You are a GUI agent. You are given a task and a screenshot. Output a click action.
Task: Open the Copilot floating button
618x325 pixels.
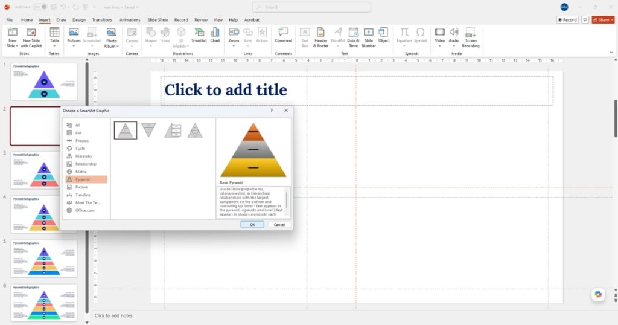click(598, 295)
